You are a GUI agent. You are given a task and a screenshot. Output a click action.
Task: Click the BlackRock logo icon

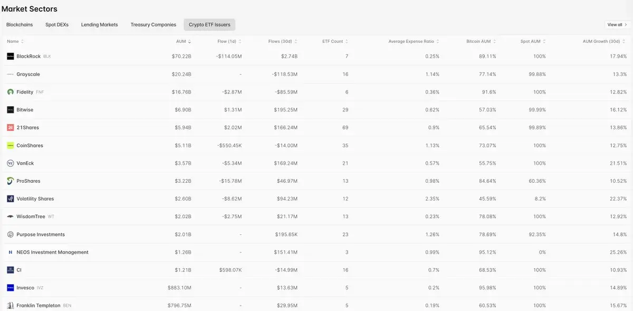[11, 56]
